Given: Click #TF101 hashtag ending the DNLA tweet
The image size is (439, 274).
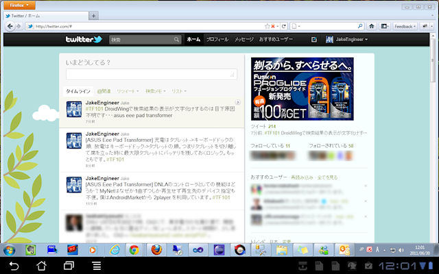Looking at the screenshot, I should point(221,197).
